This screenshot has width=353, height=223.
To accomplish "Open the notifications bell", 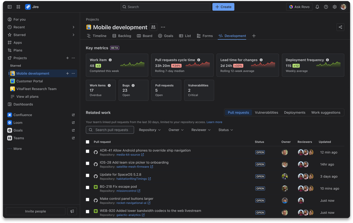I will tap(318, 7).
